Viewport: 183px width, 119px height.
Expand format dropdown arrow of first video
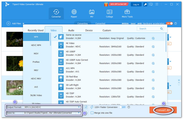(x=170, y=37)
